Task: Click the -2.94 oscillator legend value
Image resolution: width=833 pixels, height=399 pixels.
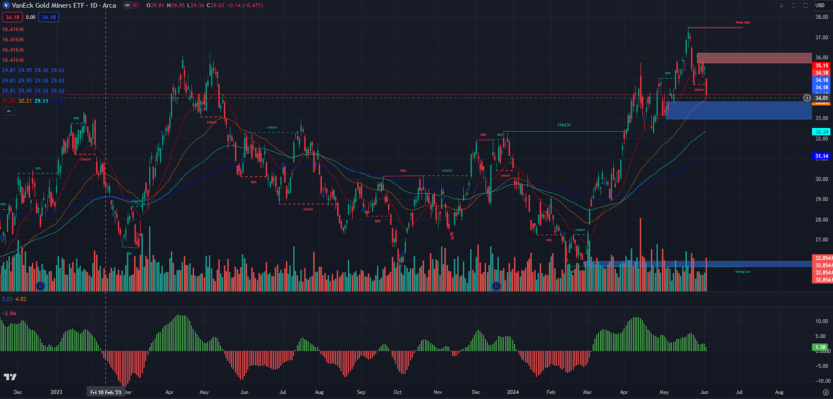Action: point(9,313)
